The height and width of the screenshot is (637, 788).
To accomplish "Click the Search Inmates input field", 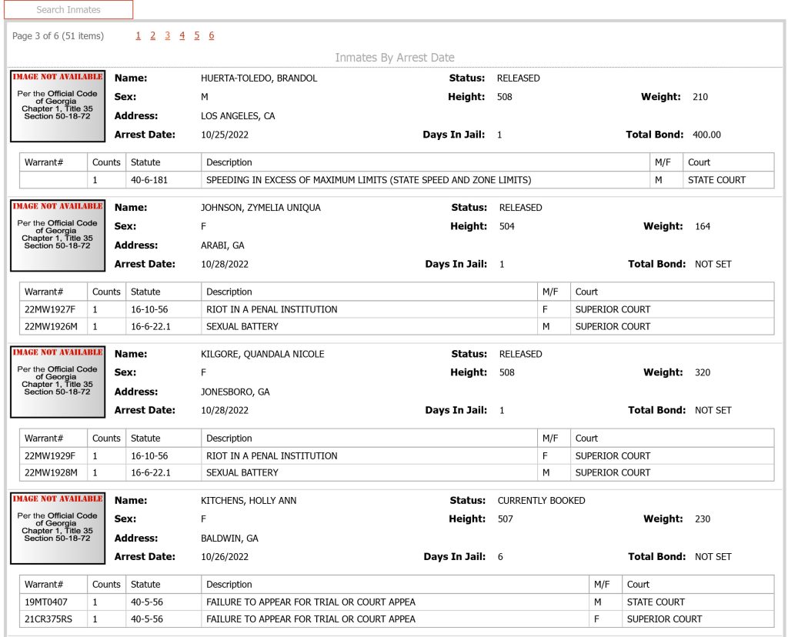I will tap(68, 9).
